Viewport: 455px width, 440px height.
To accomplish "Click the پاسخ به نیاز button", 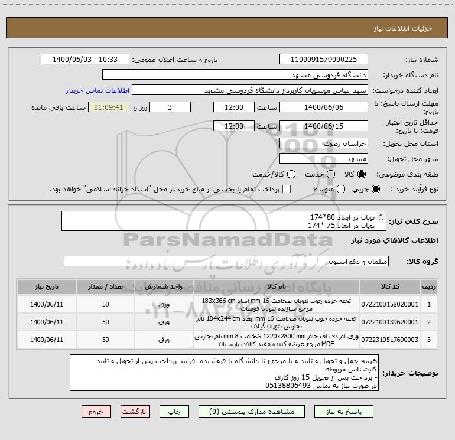I will point(344,412).
